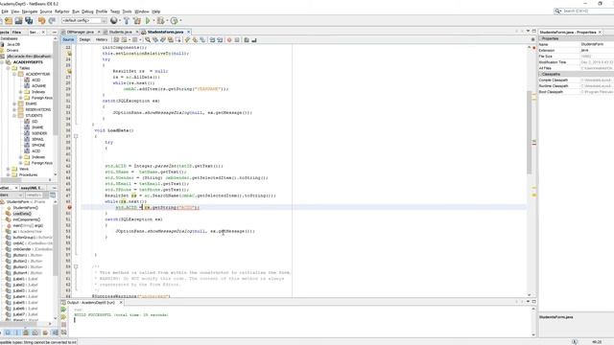Click the Shift Line Right icon in the editor toolbar

click(220, 39)
